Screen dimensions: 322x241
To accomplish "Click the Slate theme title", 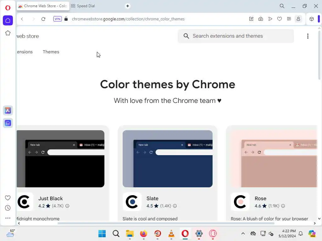I will click(153, 198).
